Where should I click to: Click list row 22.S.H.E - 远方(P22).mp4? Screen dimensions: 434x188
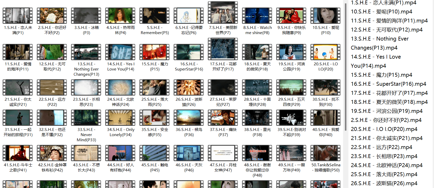(x=381, y=147)
